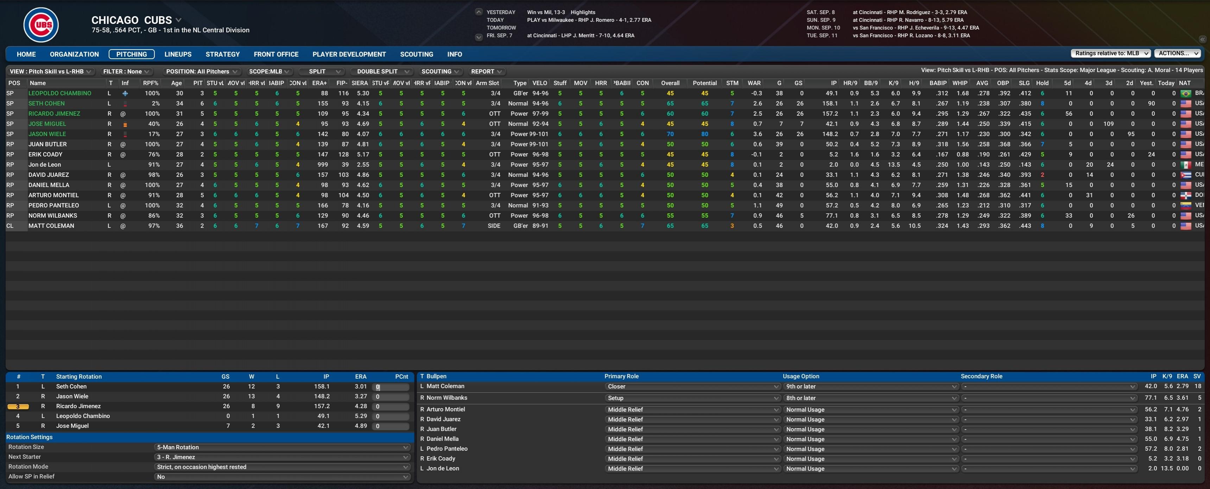Click Seth Cohen's red rest indicator icon

tap(125, 104)
